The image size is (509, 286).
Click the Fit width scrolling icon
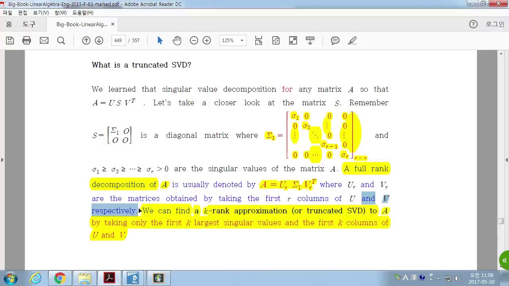(258, 41)
